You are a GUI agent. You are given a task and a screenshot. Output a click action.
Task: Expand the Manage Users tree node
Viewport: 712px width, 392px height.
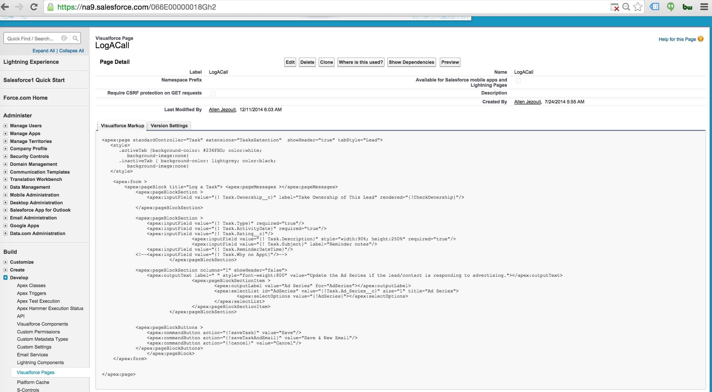[5, 126]
